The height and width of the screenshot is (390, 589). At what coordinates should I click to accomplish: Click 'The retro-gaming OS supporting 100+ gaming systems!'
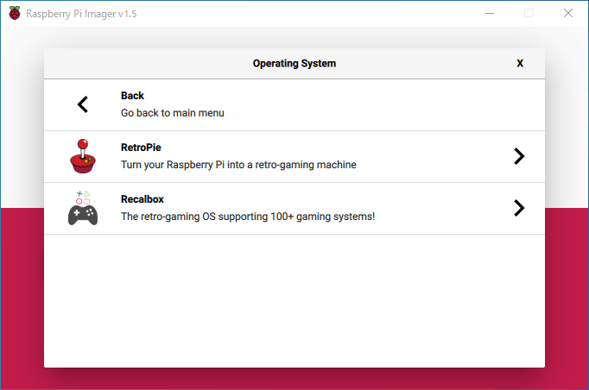248,217
